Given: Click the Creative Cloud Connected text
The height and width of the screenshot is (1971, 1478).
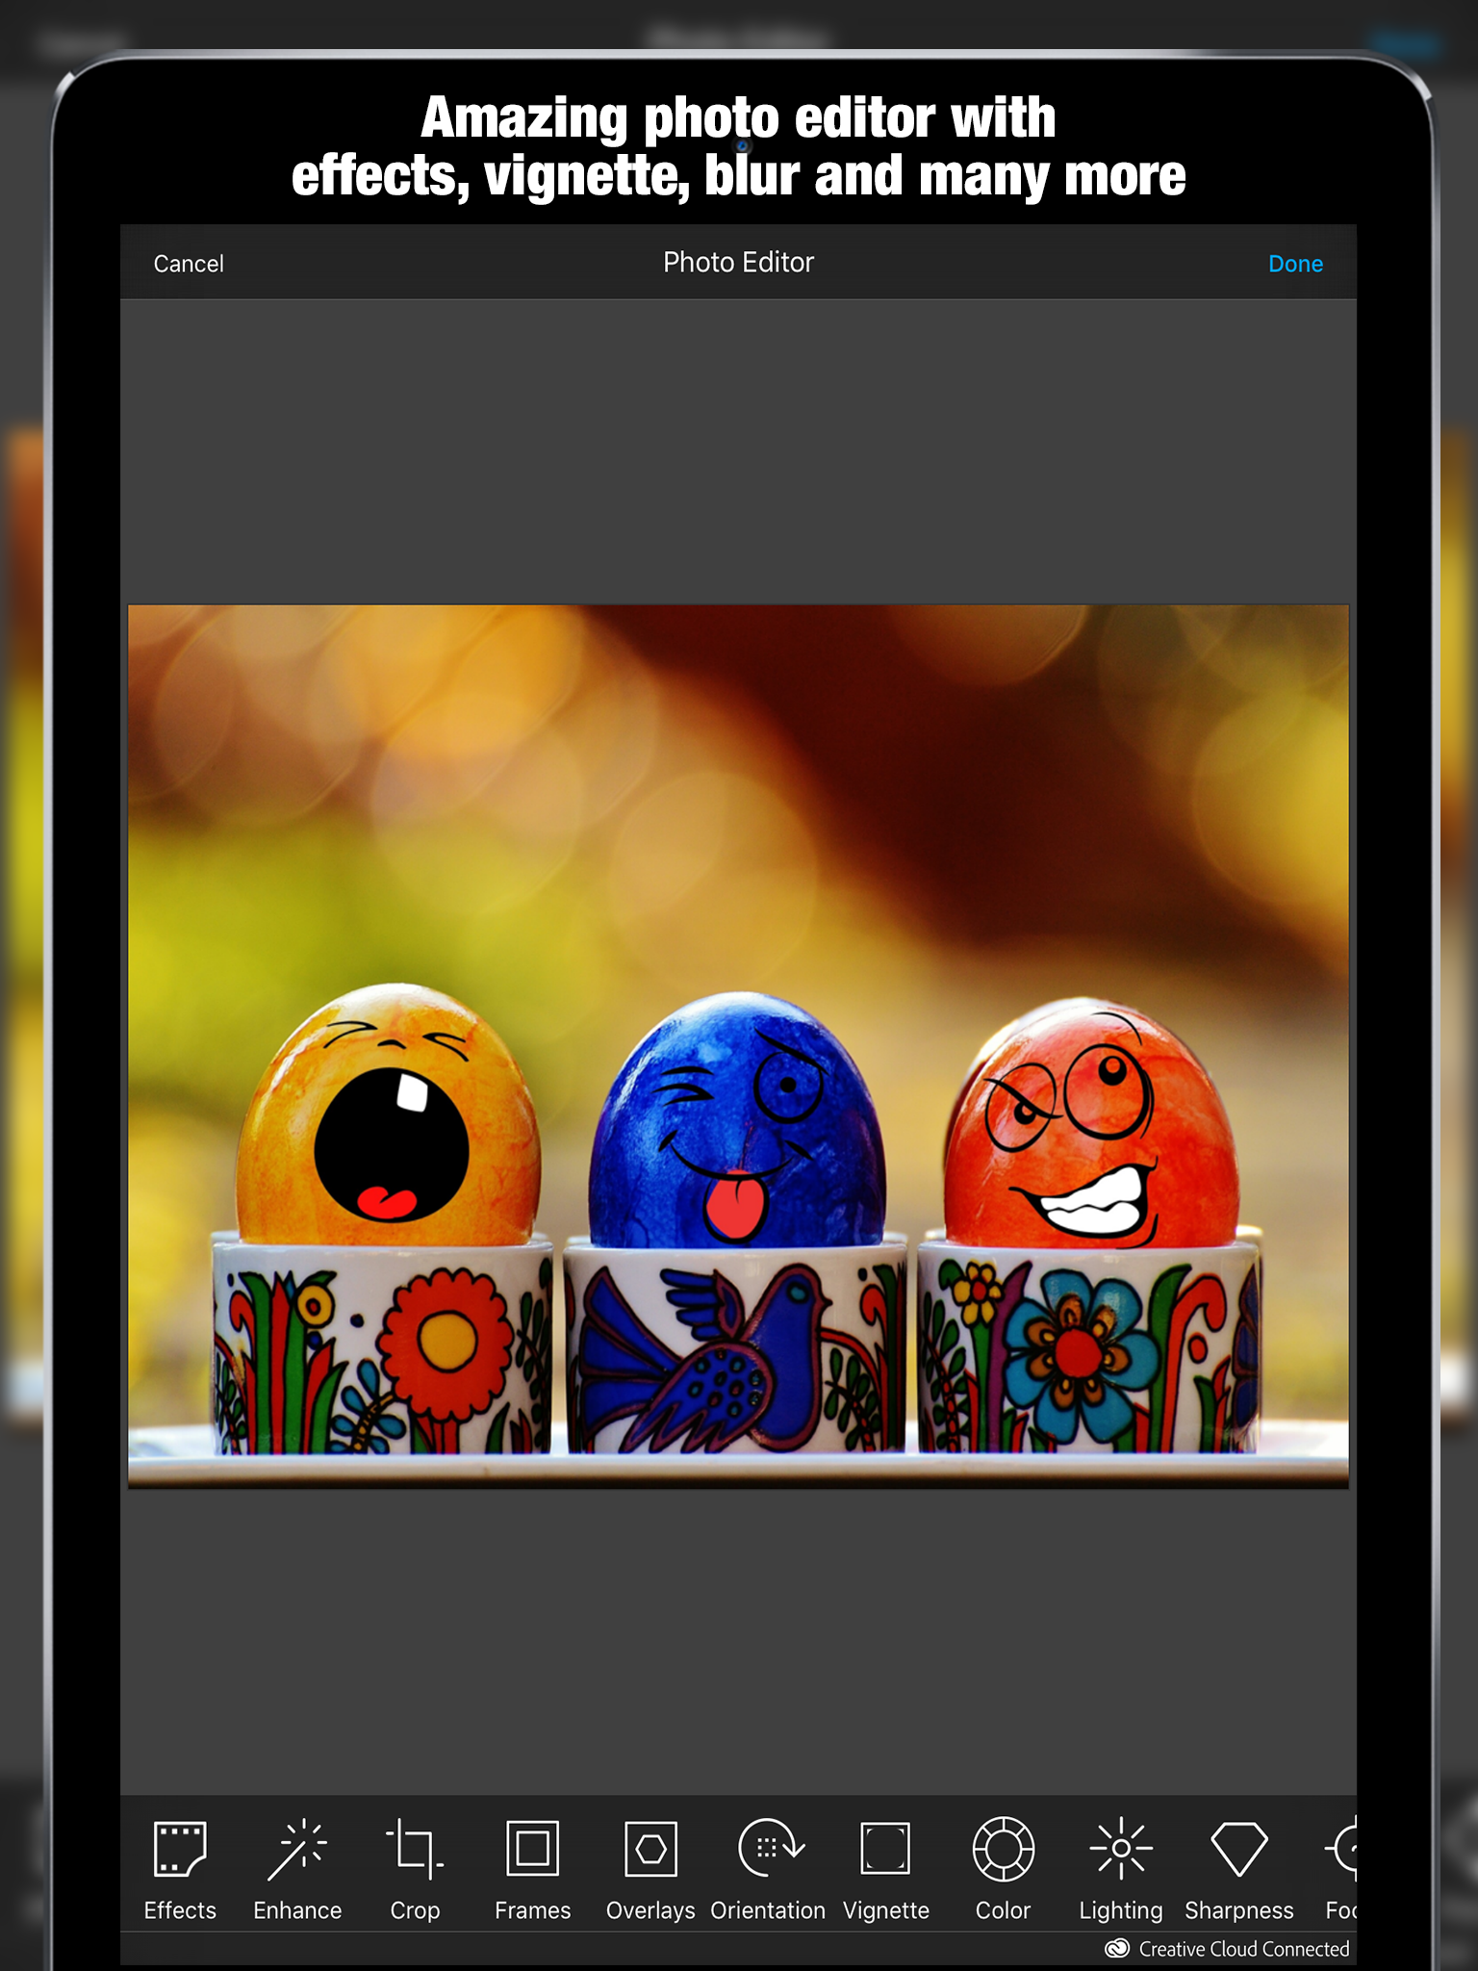Looking at the screenshot, I should [x=1244, y=1949].
